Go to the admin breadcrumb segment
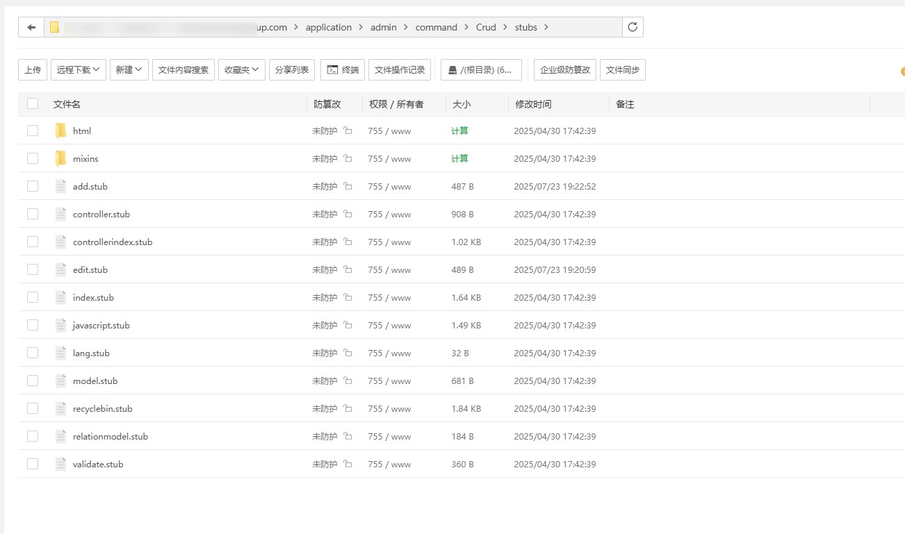 384,27
